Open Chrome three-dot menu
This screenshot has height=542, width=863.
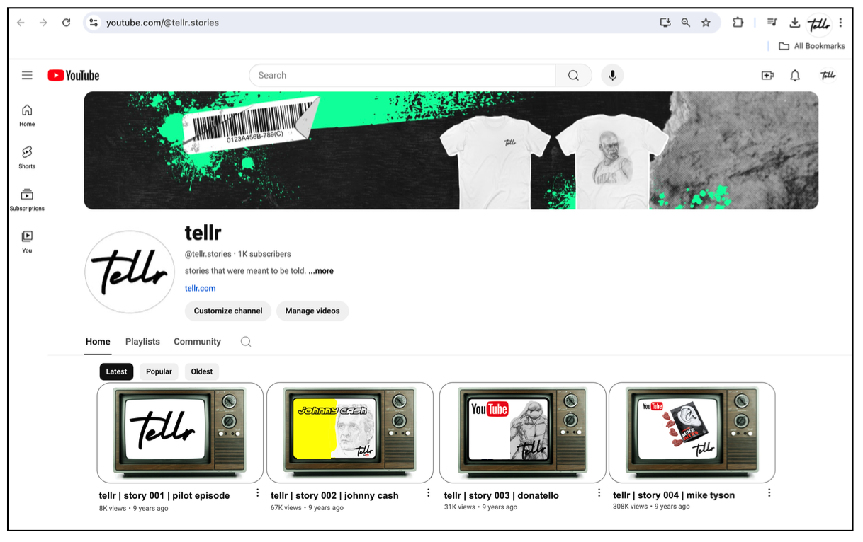coord(840,23)
